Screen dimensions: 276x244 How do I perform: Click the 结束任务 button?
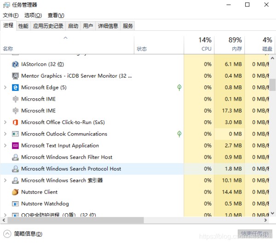point(255,234)
